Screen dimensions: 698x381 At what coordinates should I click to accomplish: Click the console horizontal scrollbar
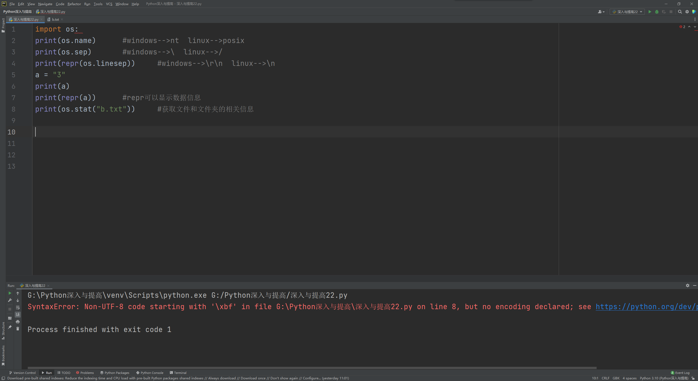point(312,368)
